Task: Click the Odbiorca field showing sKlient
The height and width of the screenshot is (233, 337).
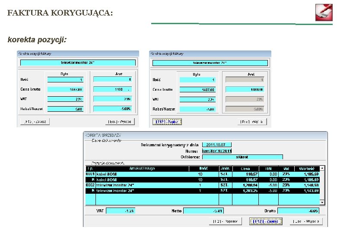Action: (x=242, y=157)
